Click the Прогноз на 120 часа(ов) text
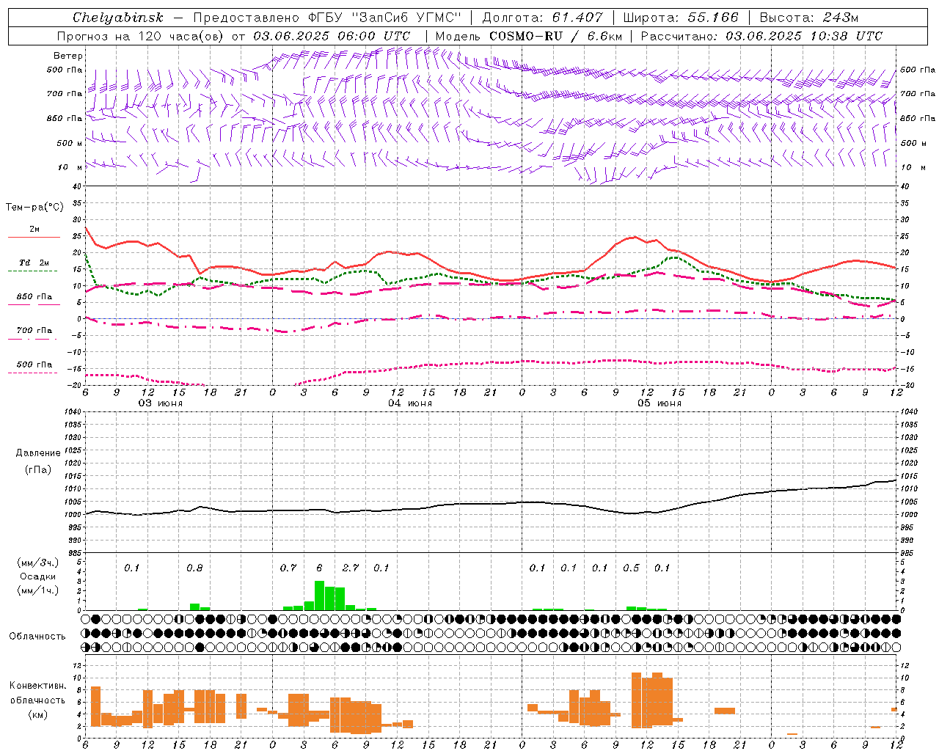 [x=142, y=36]
